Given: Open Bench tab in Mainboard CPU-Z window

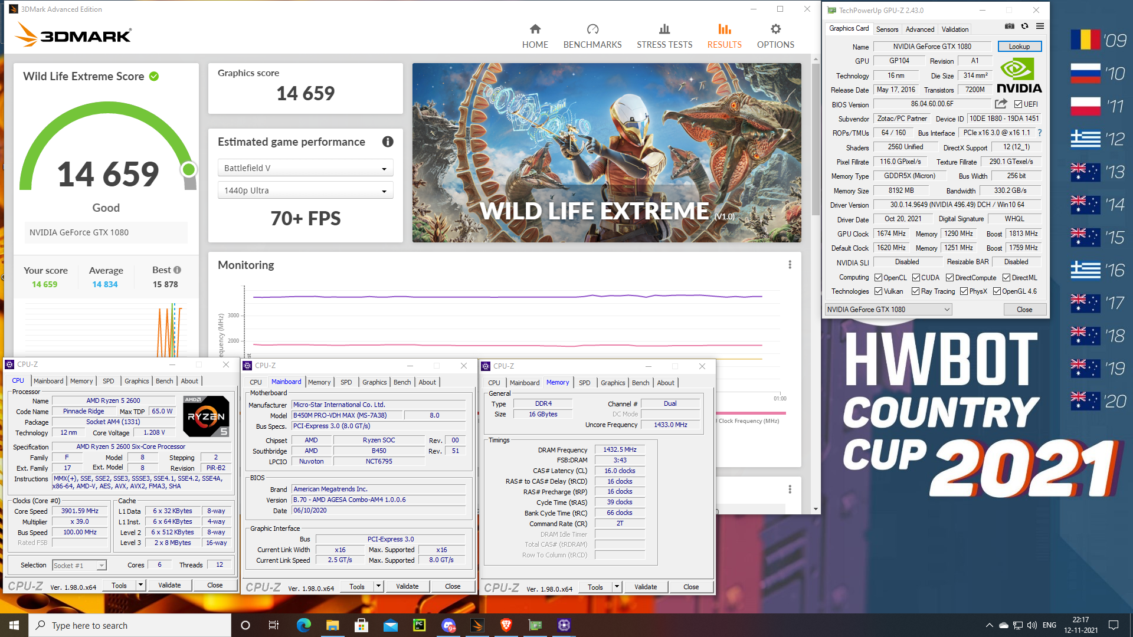Looking at the screenshot, I should pos(402,382).
